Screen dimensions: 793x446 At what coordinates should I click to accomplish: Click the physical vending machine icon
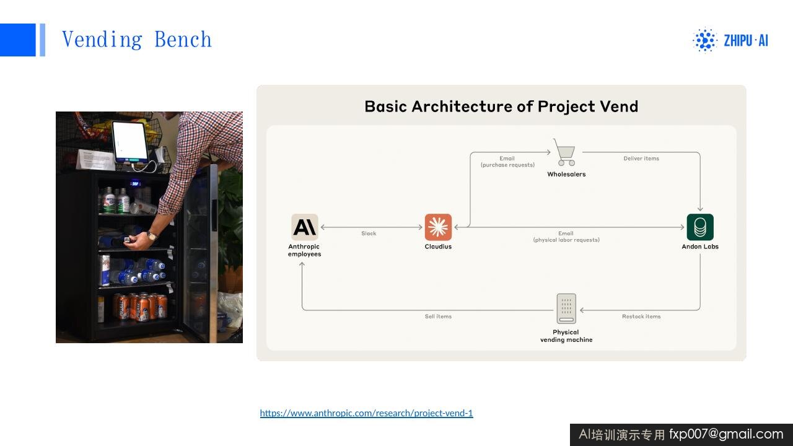point(566,308)
